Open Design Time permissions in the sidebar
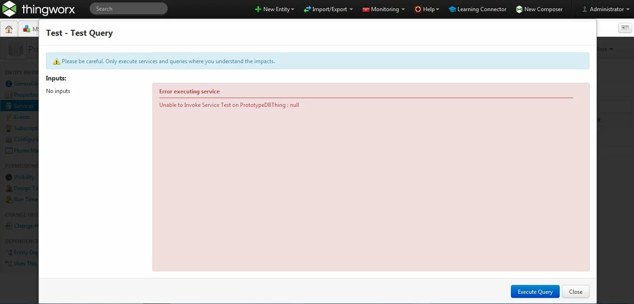Screen dimensions: 634x304 (22, 188)
